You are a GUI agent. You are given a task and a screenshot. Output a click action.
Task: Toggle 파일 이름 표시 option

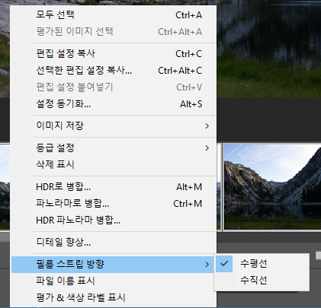[x=113, y=281]
